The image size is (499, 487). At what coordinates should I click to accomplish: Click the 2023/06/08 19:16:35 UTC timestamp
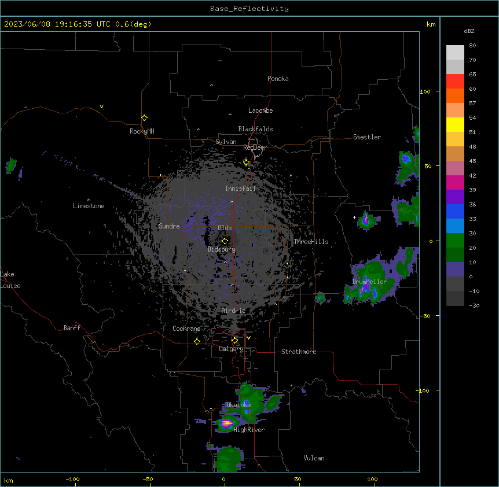(57, 24)
